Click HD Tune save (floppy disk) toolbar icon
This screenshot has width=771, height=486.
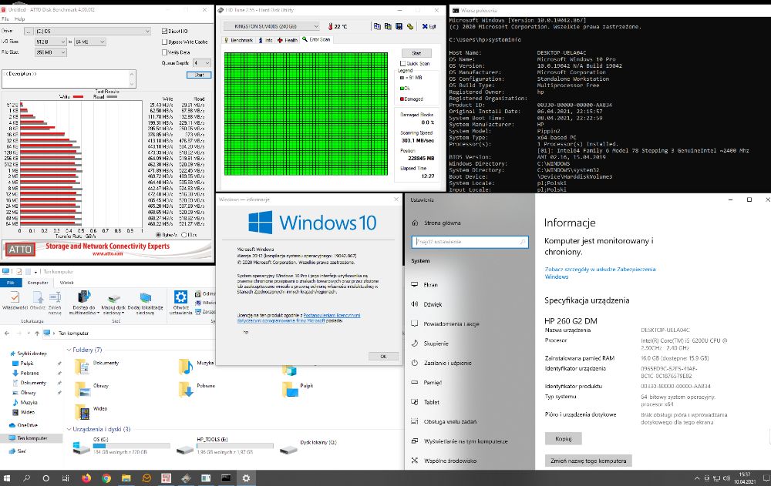[x=399, y=26]
